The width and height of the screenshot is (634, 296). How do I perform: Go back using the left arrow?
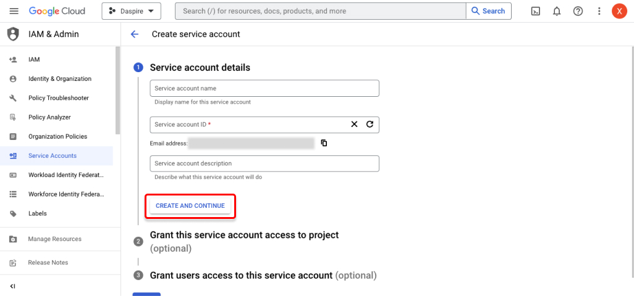click(x=135, y=35)
